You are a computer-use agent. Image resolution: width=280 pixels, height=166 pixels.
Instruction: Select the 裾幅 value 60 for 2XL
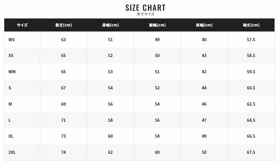pos(157,152)
